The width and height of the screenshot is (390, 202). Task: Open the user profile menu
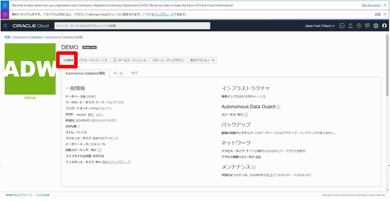point(384,26)
